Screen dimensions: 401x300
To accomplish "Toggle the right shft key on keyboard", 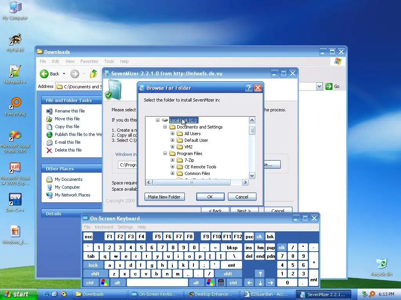I will pos(228,274).
